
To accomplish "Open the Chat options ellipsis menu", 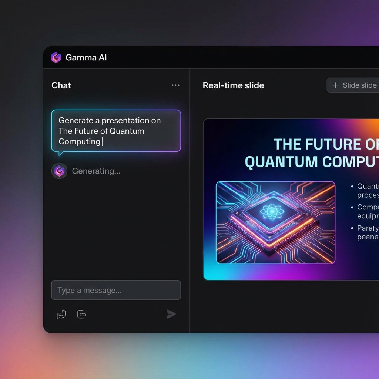I will [175, 85].
